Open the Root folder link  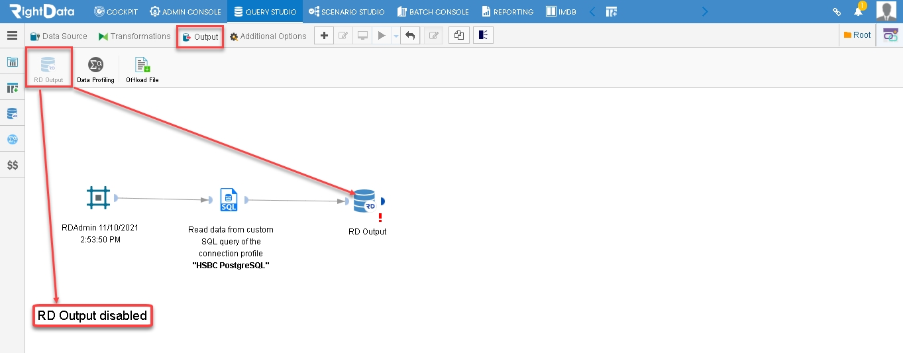857,35
